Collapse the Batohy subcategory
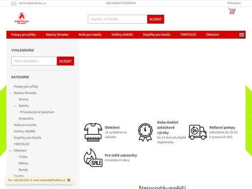The width and height of the screenshot is (252, 189). pos(15,106)
